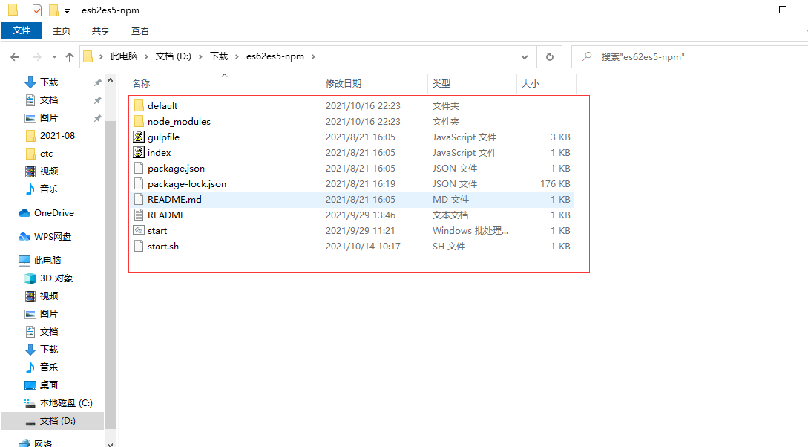Open the node_modules folder
The image size is (808, 447).
(x=178, y=122)
